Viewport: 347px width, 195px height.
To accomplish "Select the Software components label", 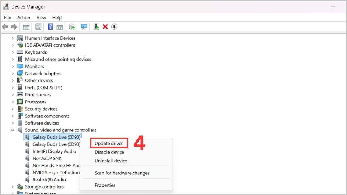I will [47, 116].
